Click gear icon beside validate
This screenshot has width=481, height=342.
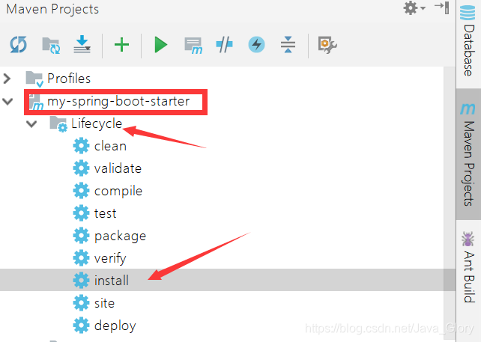82,168
